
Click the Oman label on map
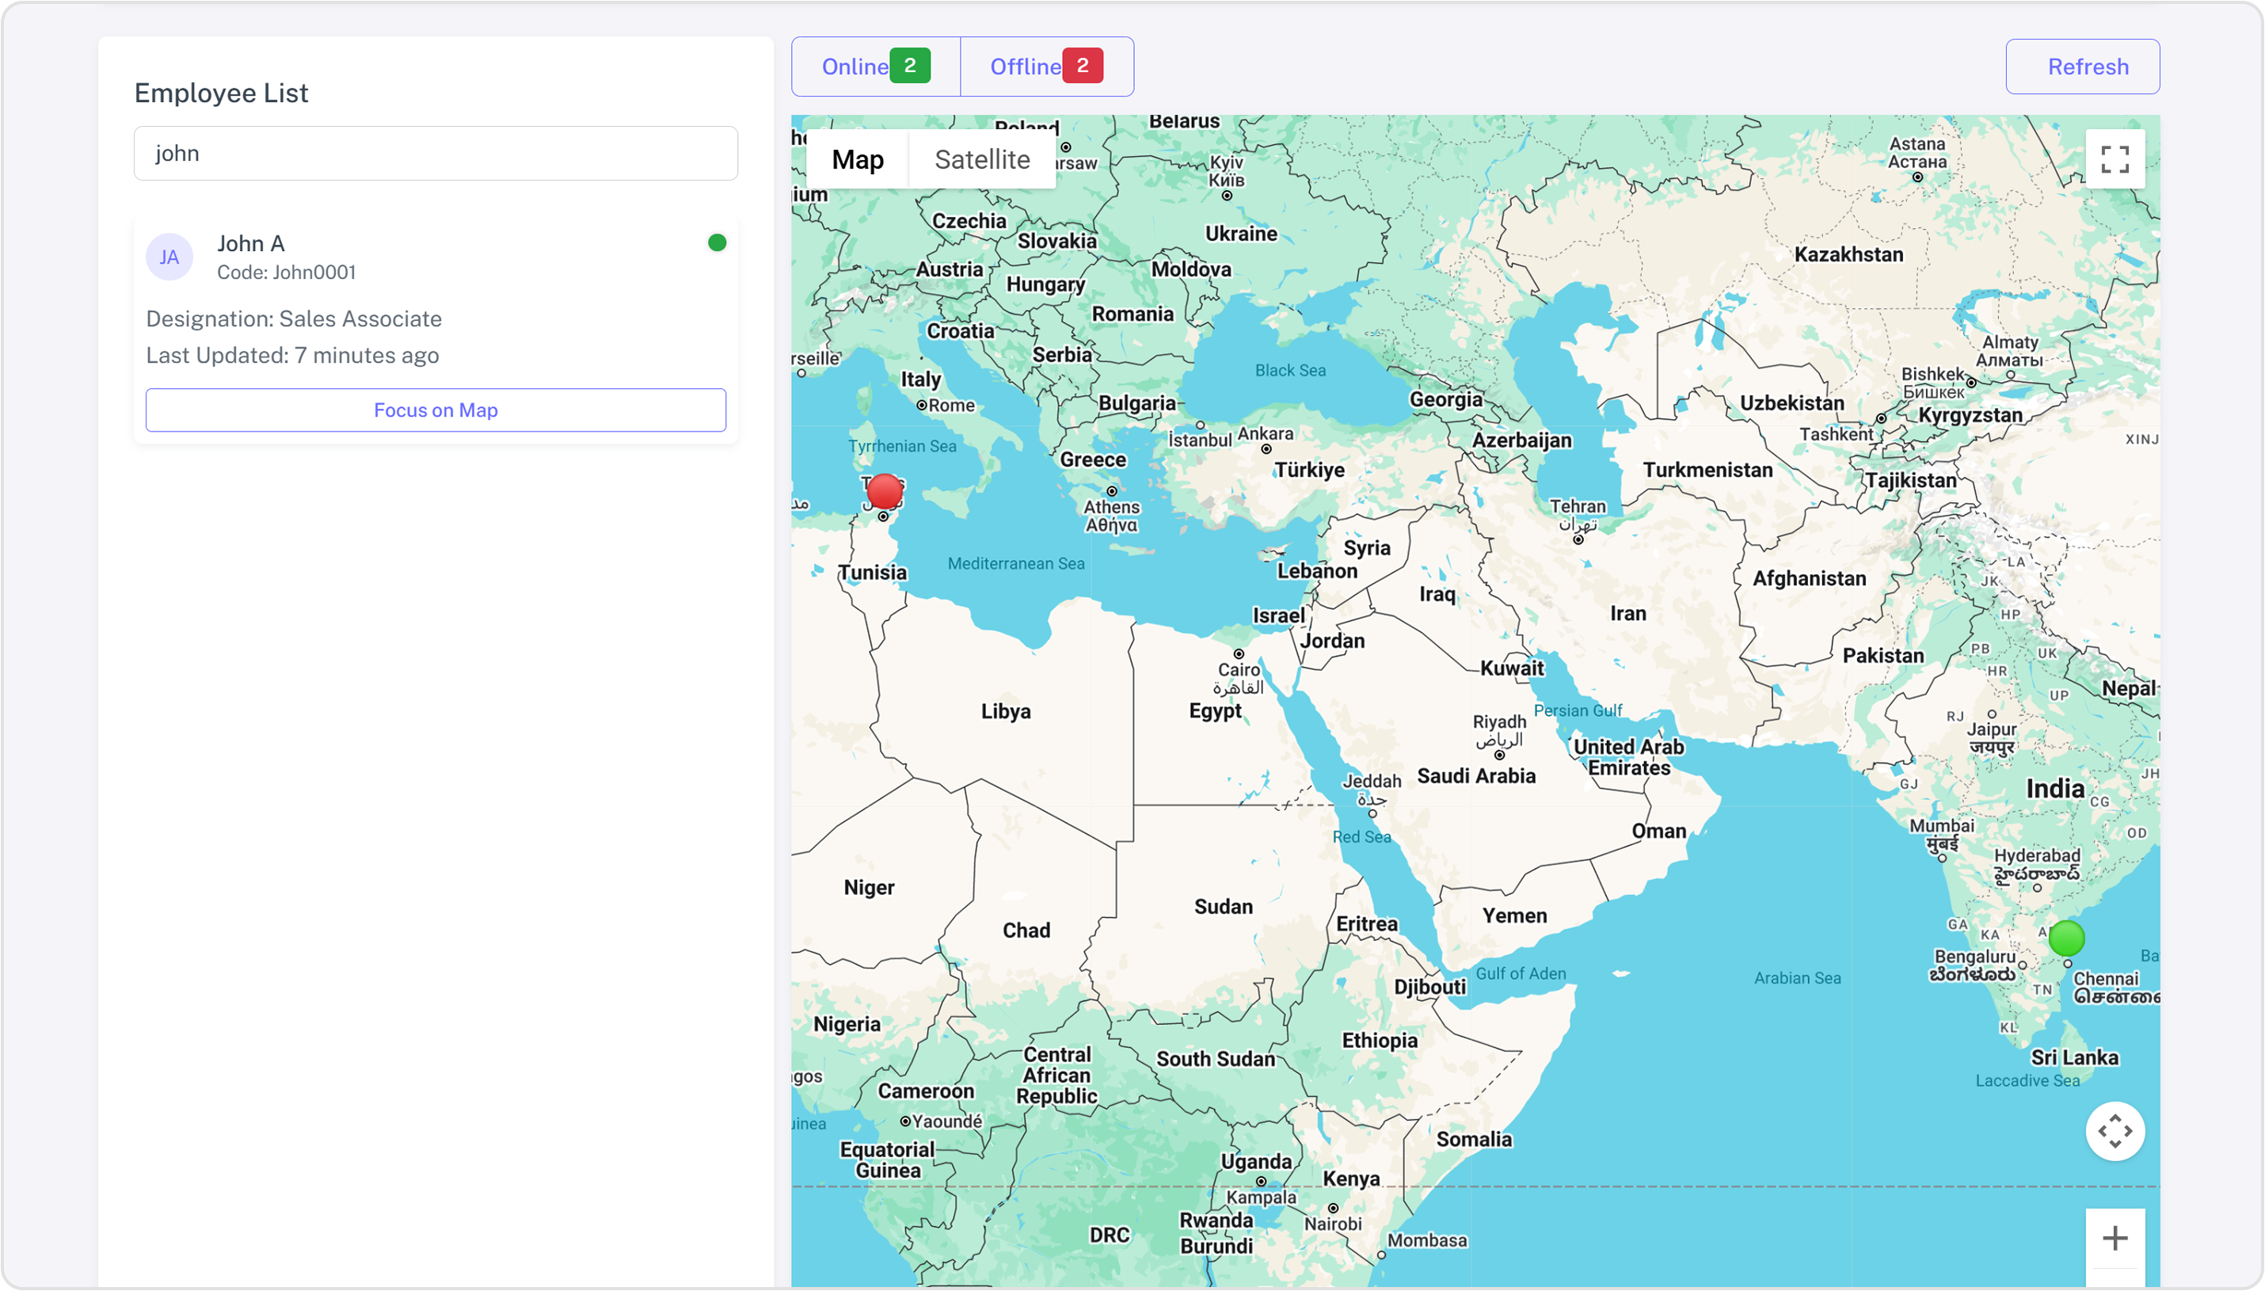(1658, 831)
